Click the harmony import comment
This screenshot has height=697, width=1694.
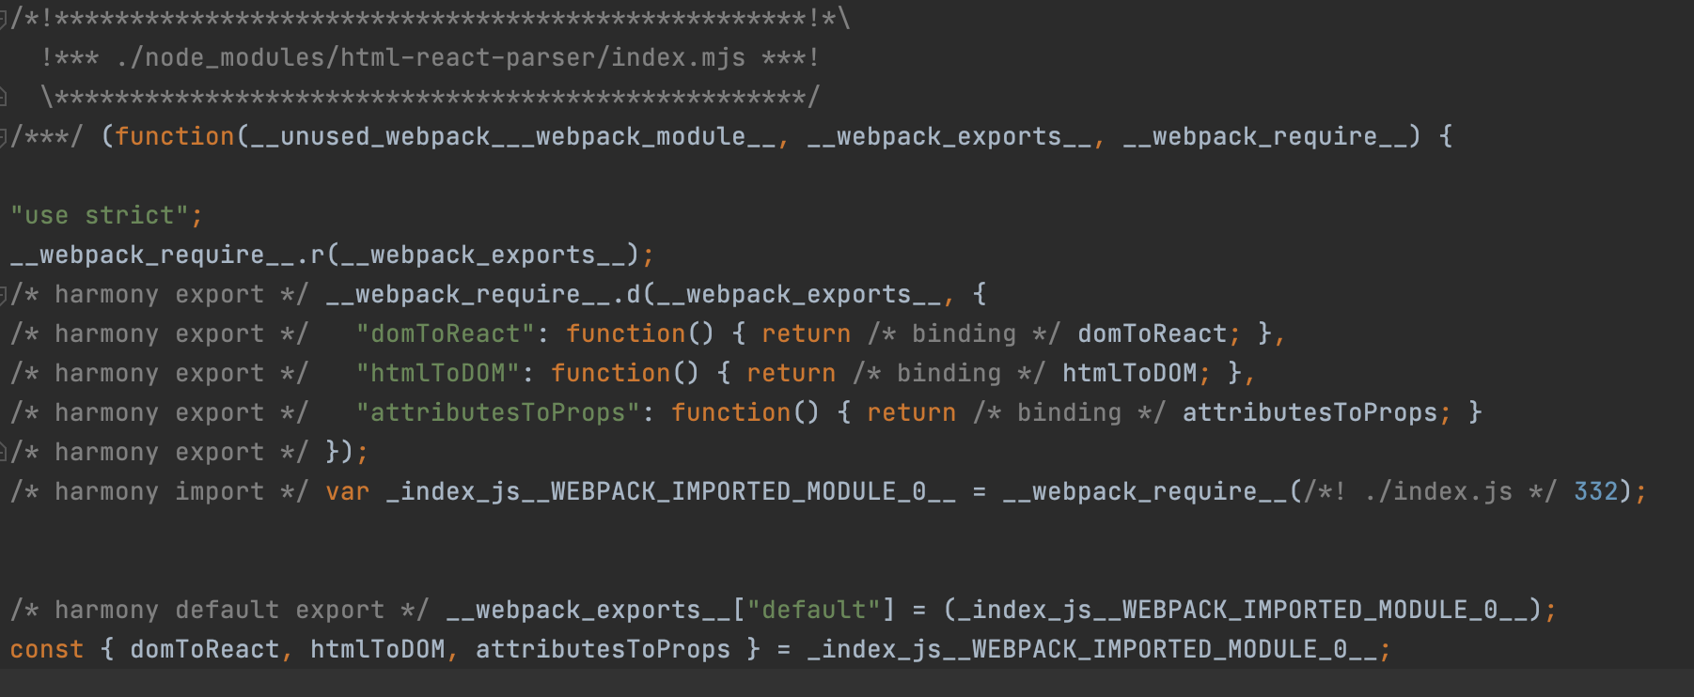160,491
